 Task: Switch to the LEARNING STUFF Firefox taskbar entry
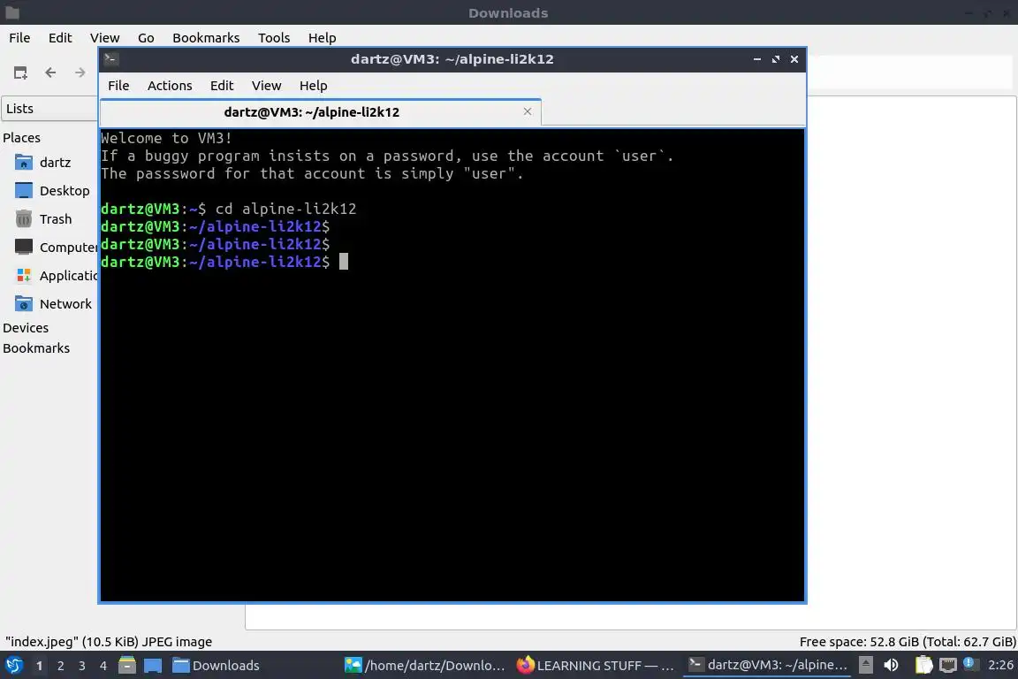pyautogui.click(x=596, y=666)
